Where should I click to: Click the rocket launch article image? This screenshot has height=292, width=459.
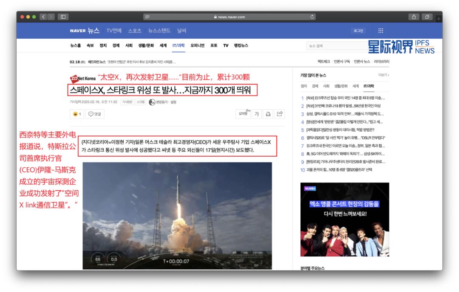(x=177, y=216)
